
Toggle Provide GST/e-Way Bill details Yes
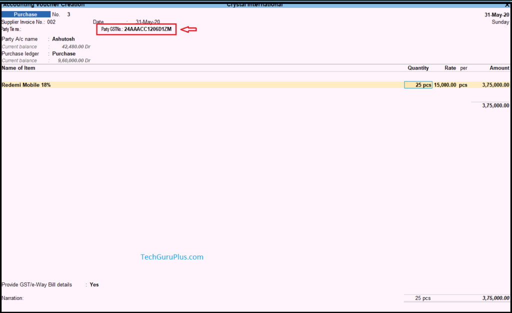pyautogui.click(x=94, y=284)
